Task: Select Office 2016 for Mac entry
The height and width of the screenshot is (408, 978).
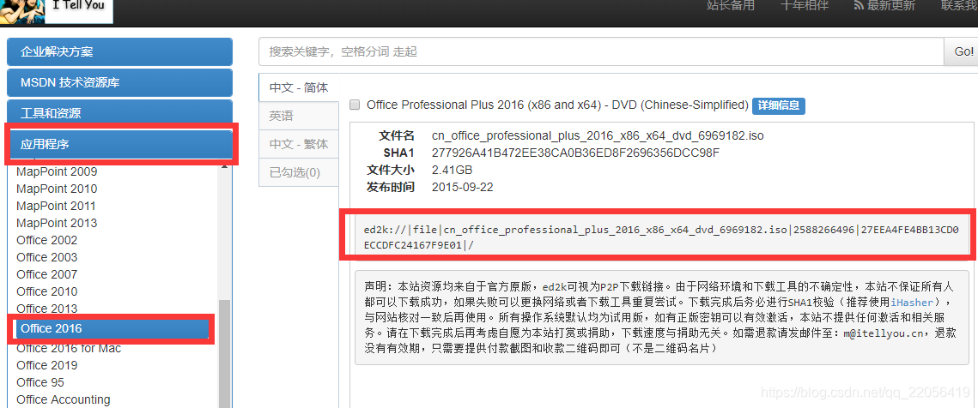Action: pos(69,349)
